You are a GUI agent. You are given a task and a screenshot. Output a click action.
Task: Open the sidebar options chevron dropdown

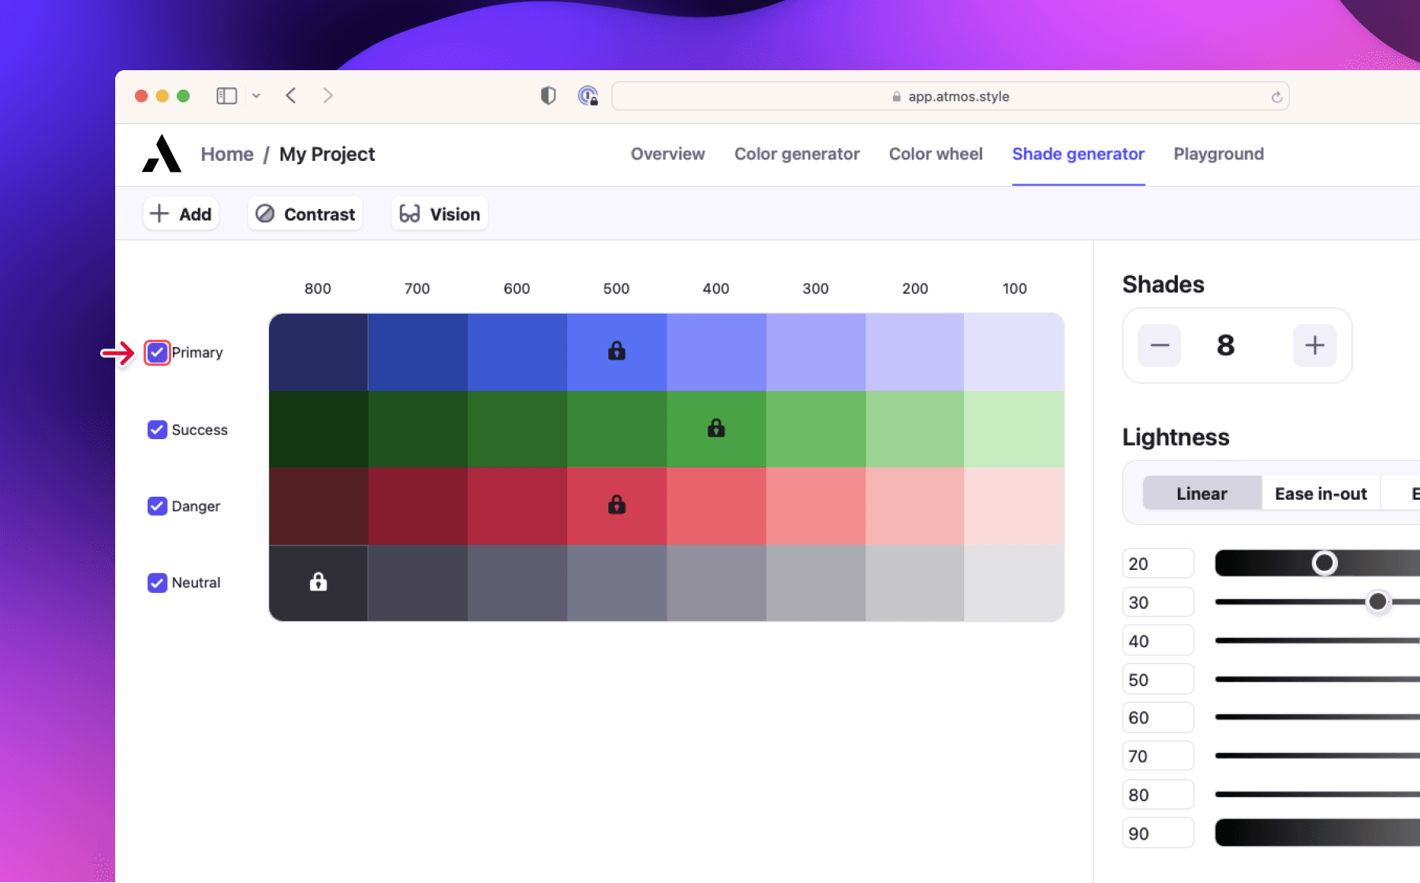[256, 95]
